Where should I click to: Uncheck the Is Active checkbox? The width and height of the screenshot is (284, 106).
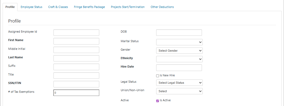tap(157, 100)
